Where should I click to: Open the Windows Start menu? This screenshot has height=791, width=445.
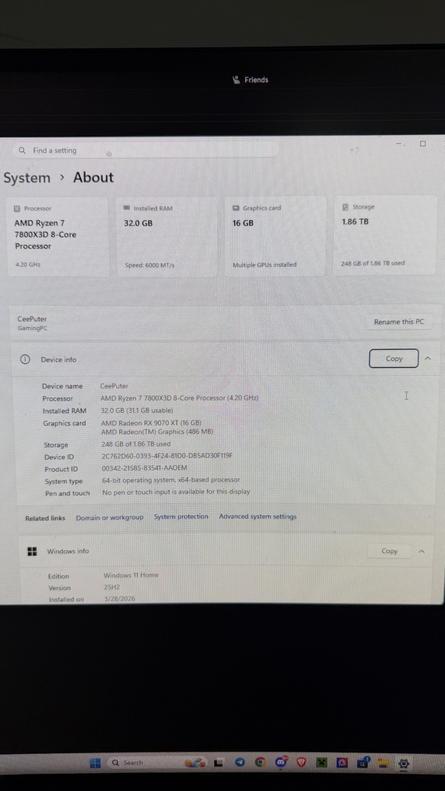click(95, 763)
